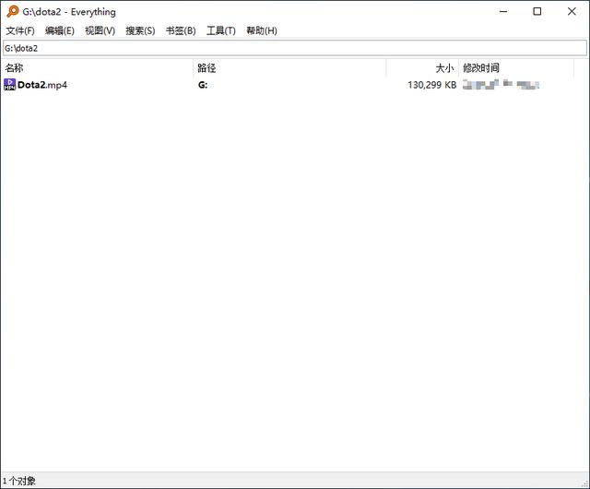Open the 视图(V) menu
The height and width of the screenshot is (489, 590).
(x=100, y=30)
